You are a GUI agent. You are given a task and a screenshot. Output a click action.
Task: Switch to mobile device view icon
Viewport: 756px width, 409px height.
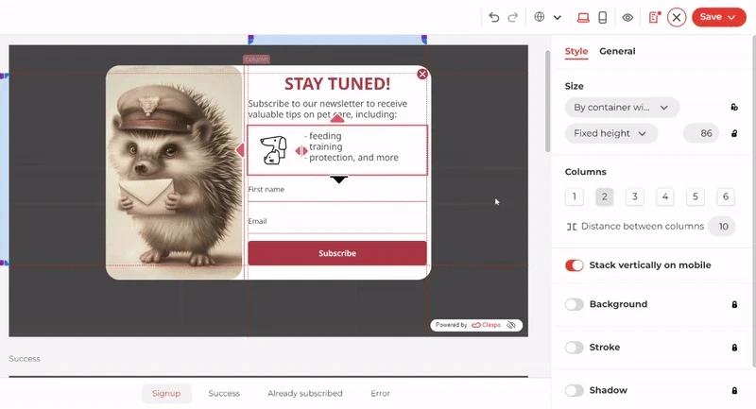603,18
